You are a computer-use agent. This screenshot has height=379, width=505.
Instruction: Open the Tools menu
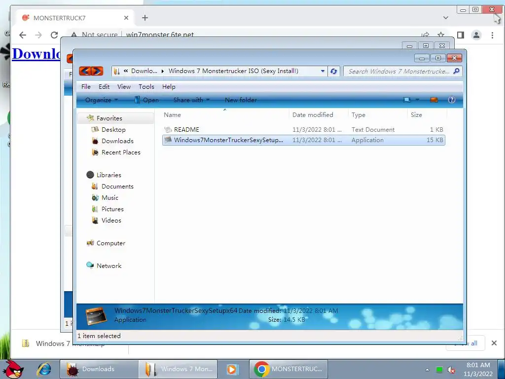pyautogui.click(x=146, y=87)
